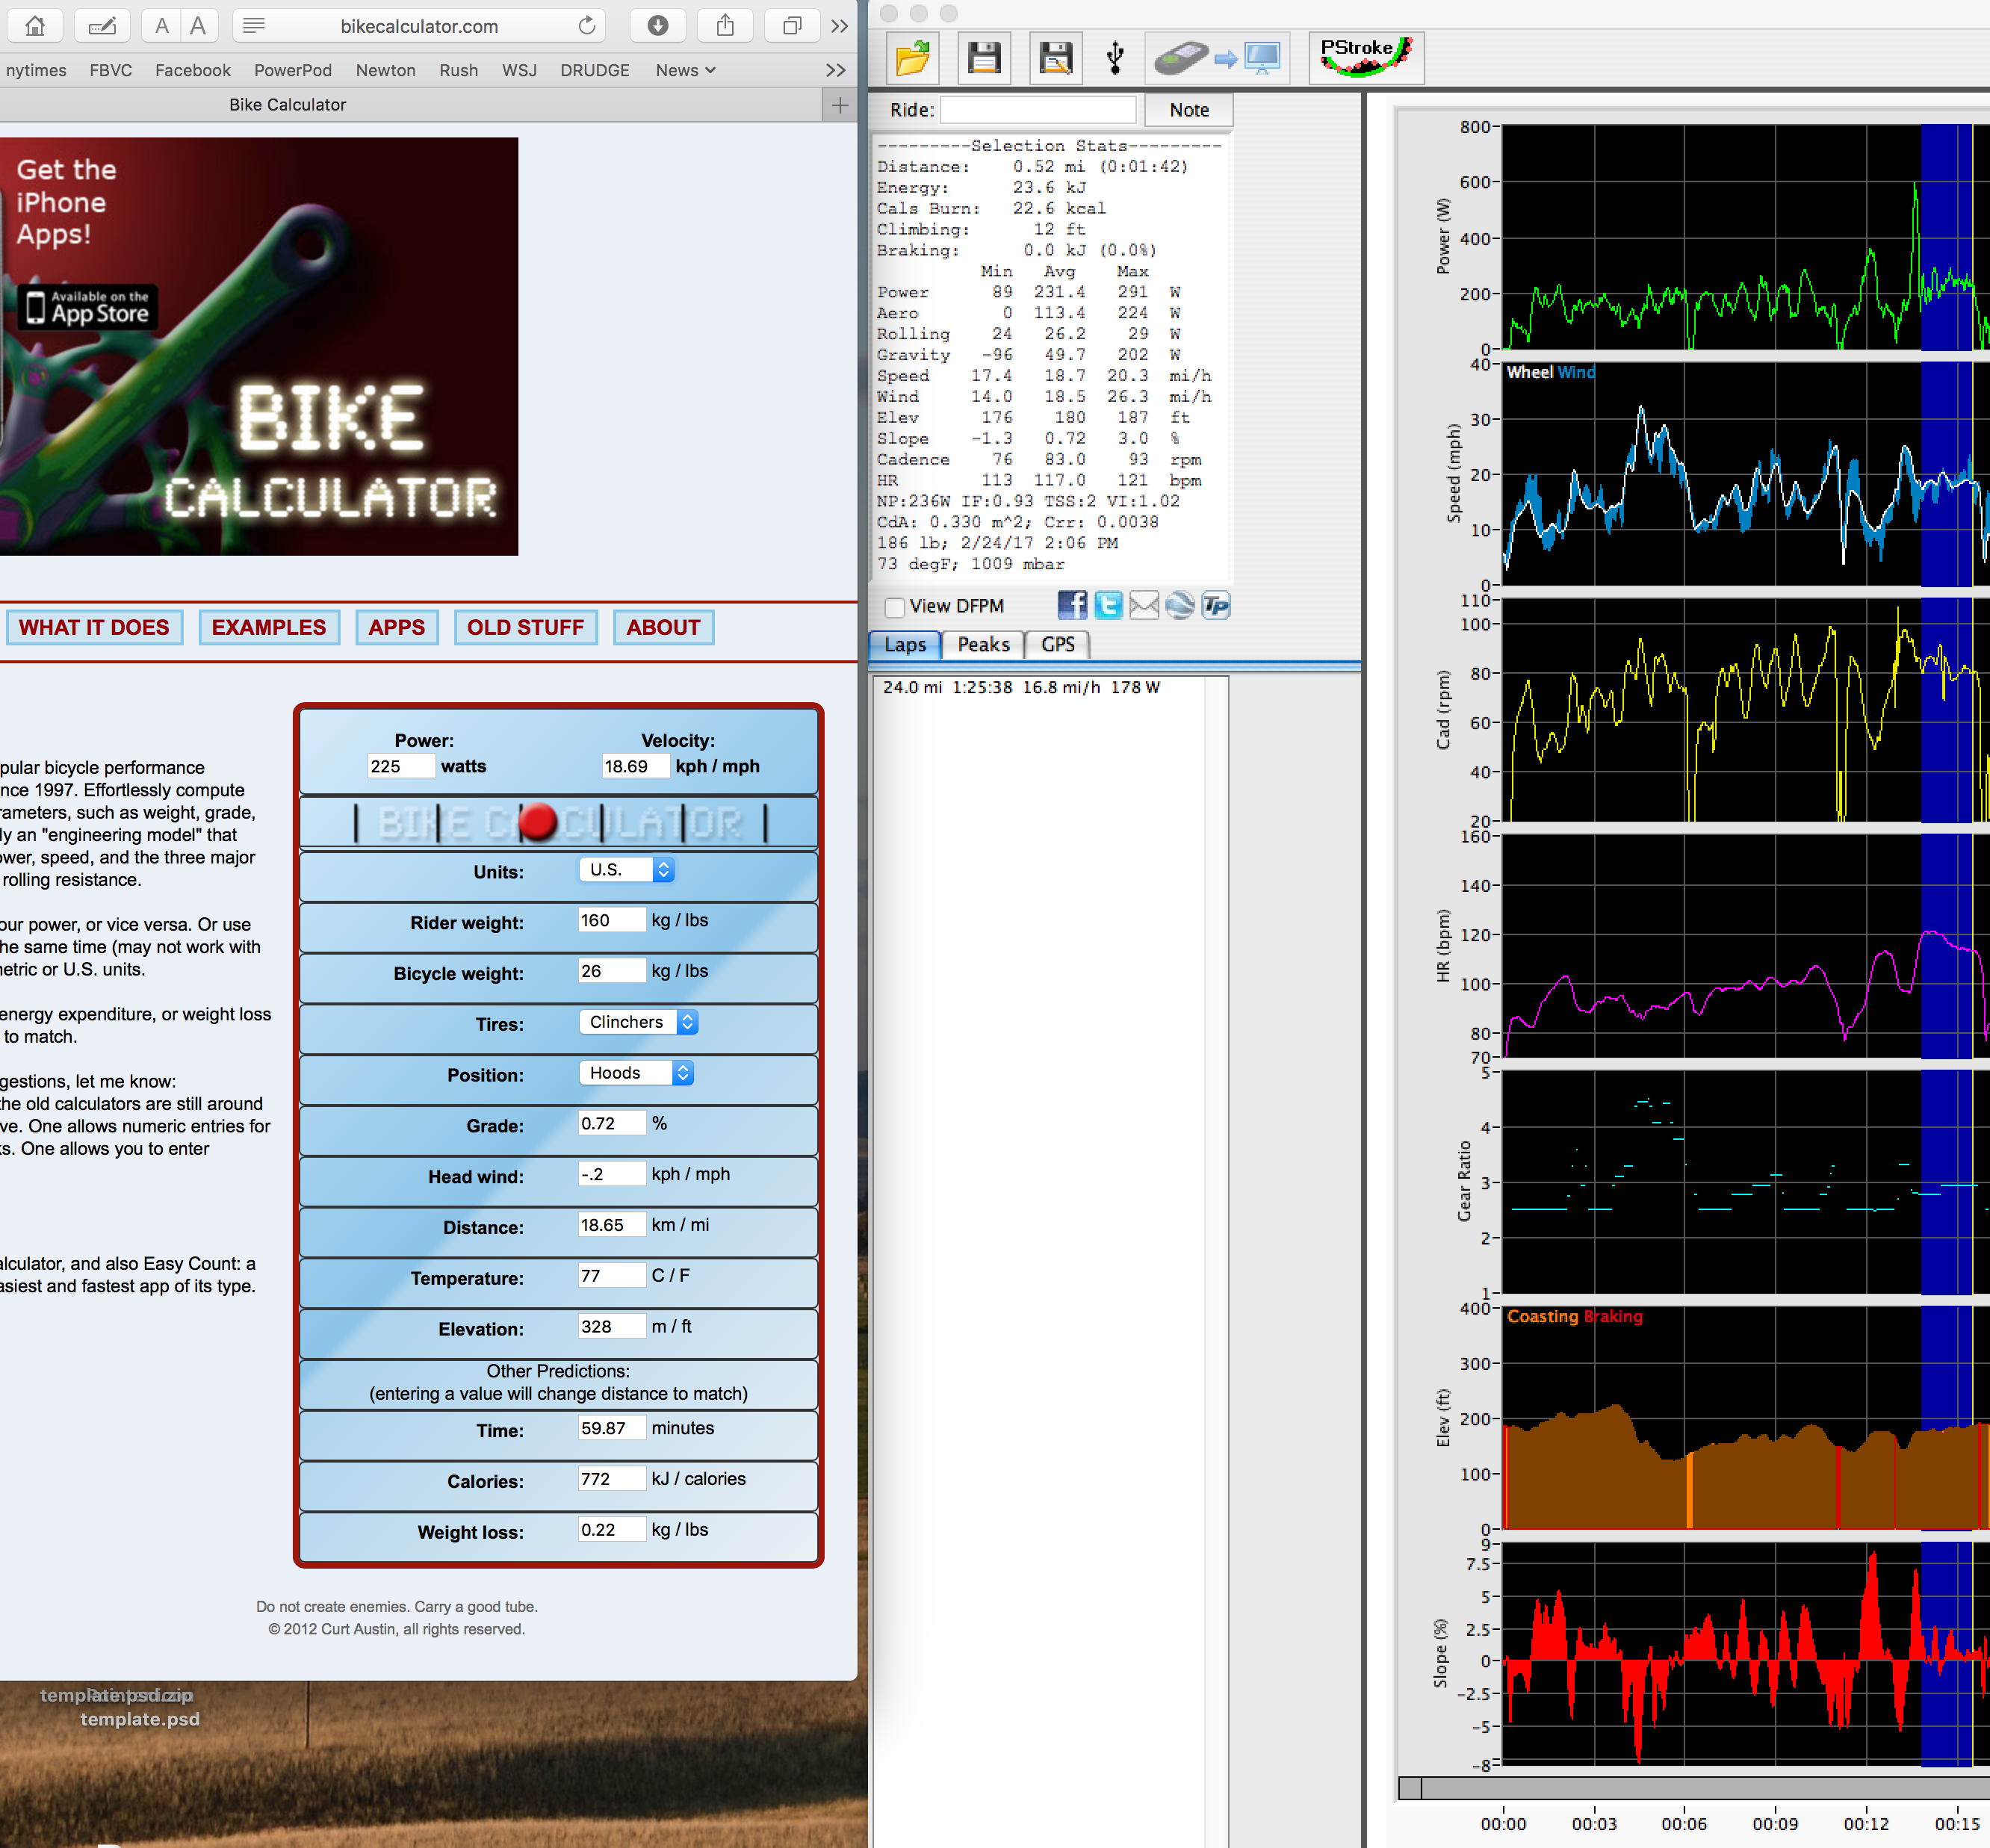Screen dimensions: 1990x1848
Task: Reload the bikecalculator.com page
Action: point(587,26)
